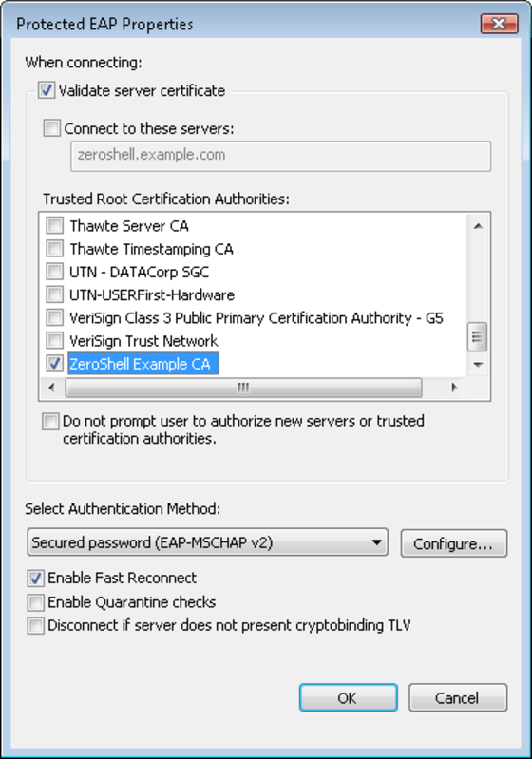Open the Authentication Method dropdown
Screen dimensions: 532x759
tap(208, 542)
